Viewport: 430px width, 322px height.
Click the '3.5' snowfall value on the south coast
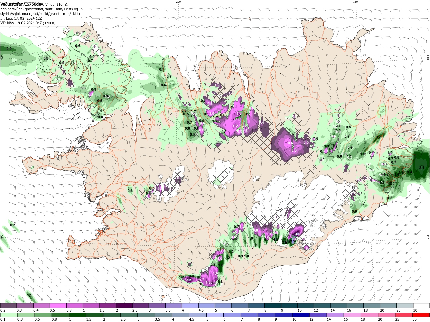pos(189,280)
